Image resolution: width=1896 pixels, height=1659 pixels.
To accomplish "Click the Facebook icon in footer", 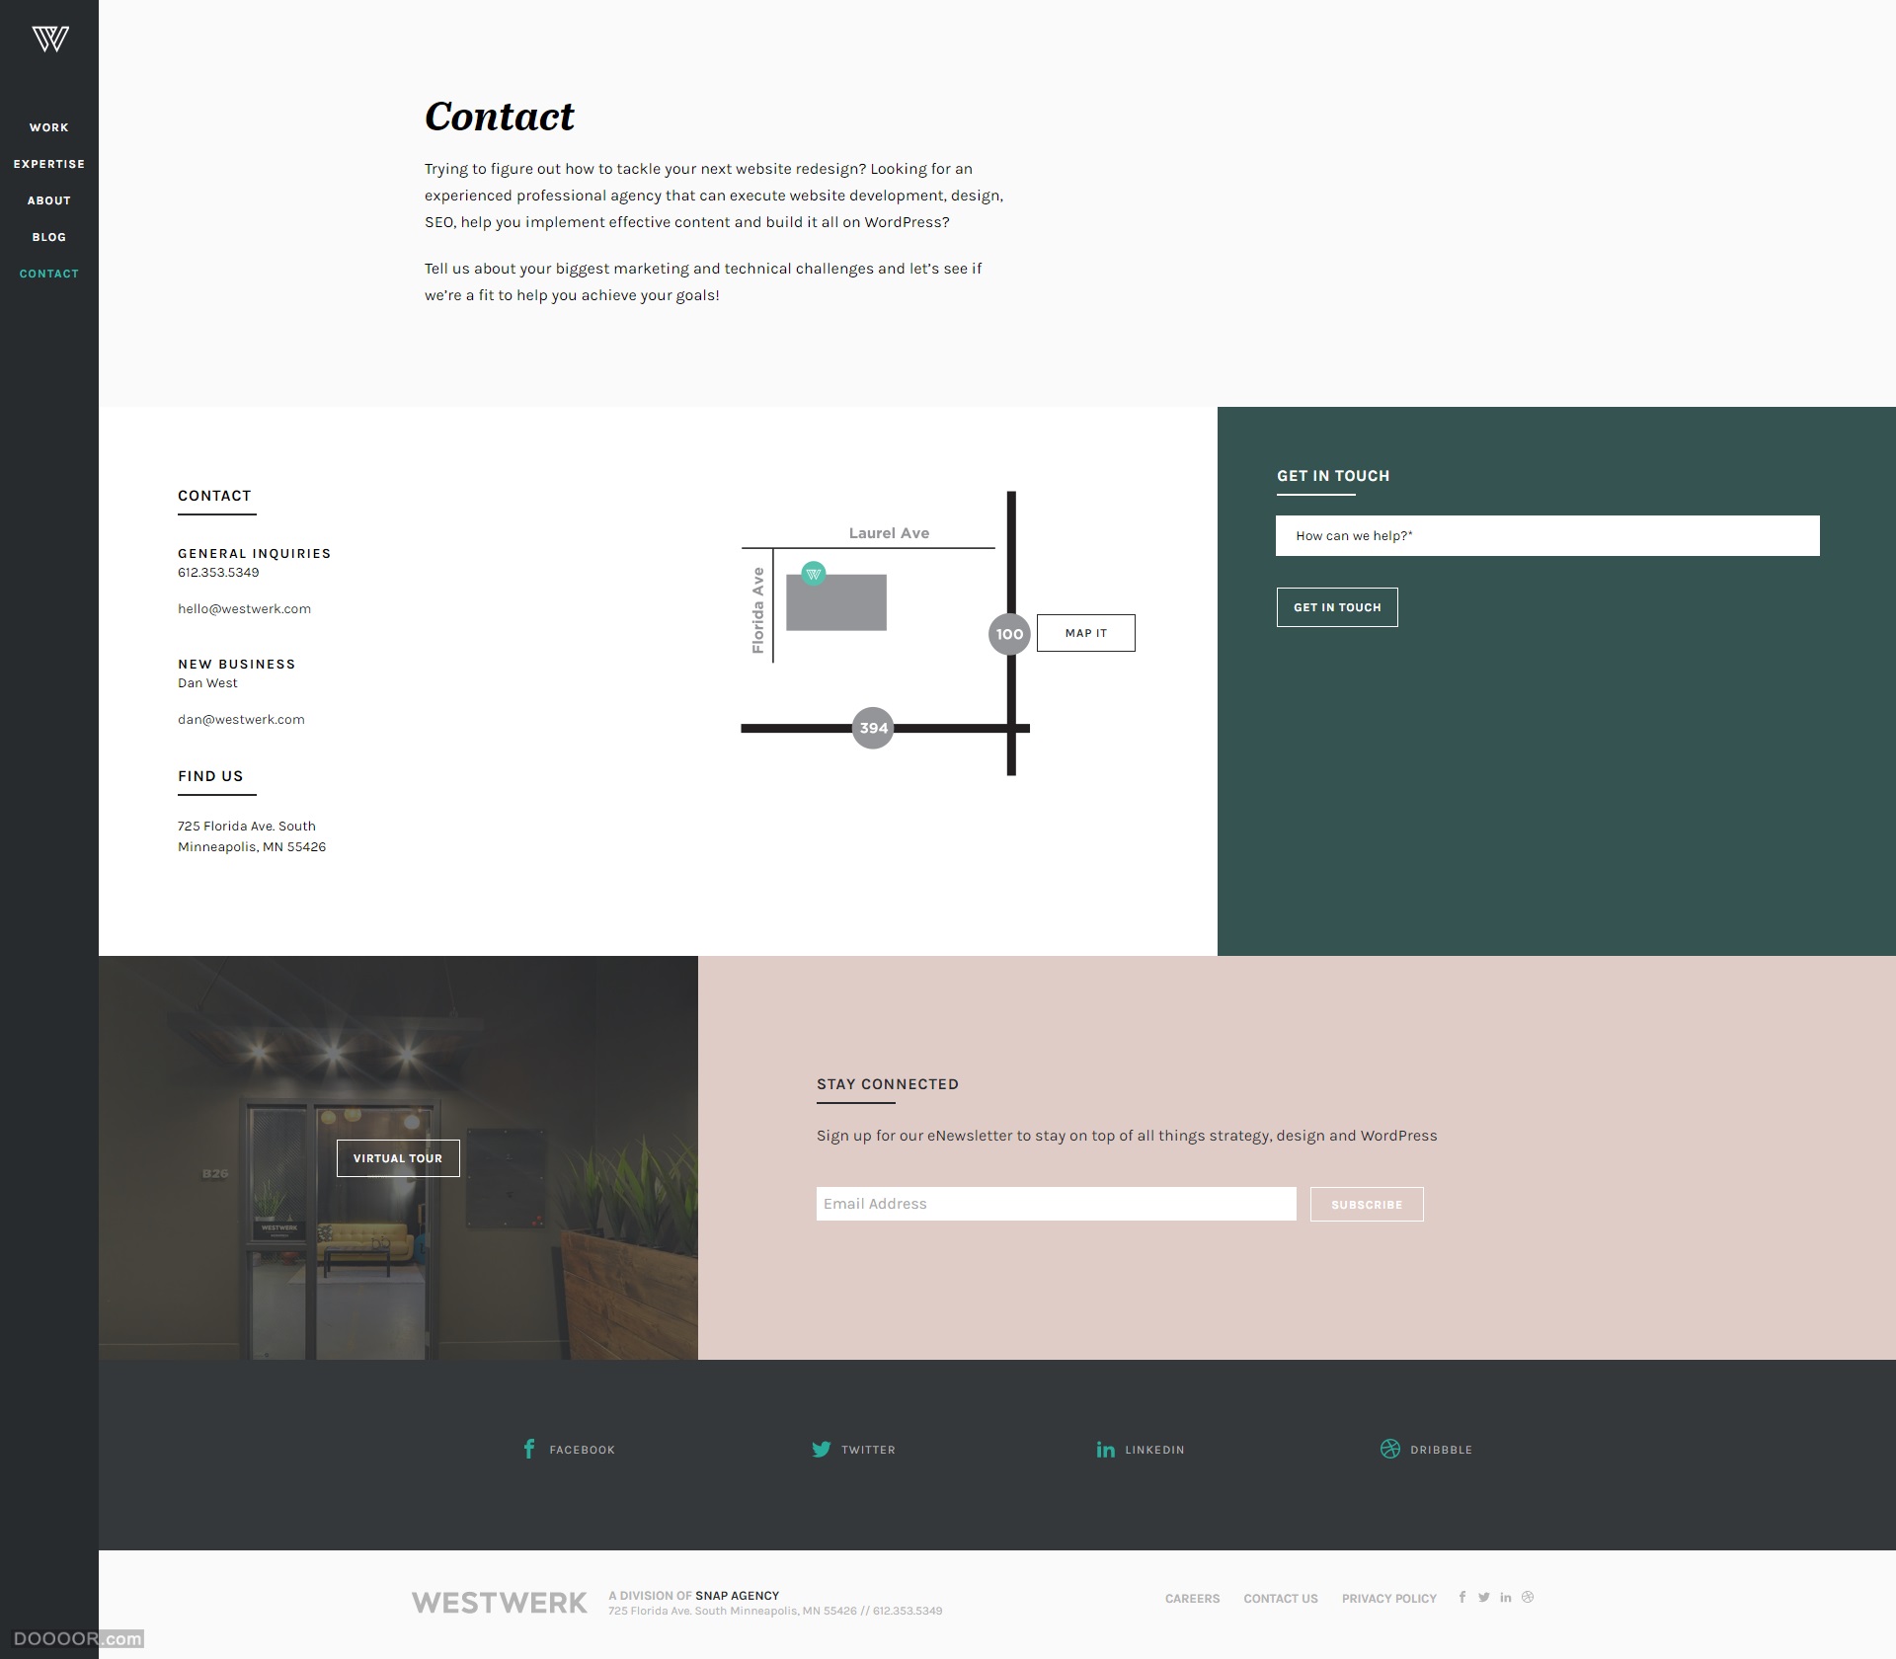I will [529, 1446].
